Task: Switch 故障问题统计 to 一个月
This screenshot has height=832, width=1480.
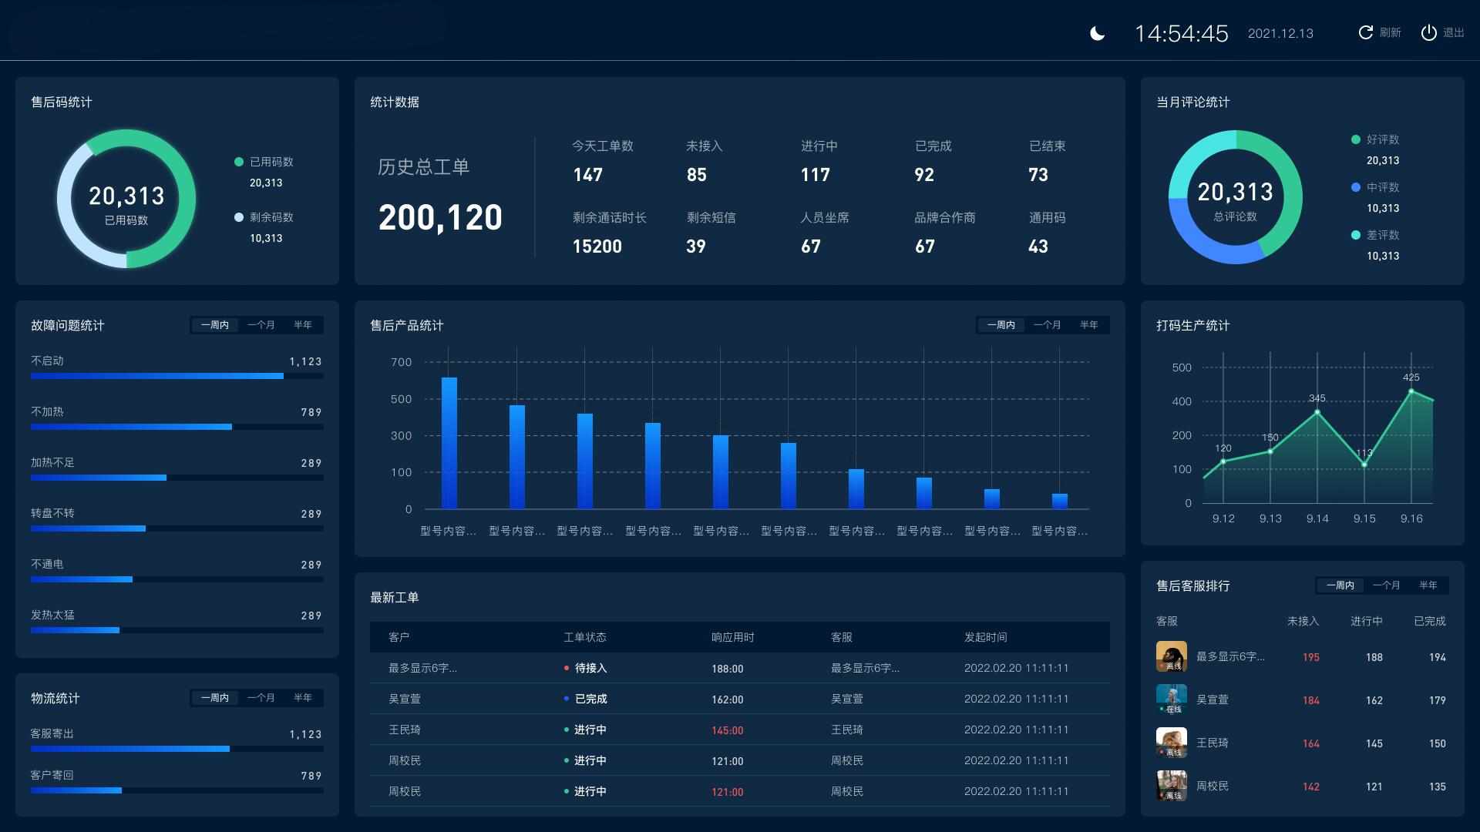Action: (261, 325)
